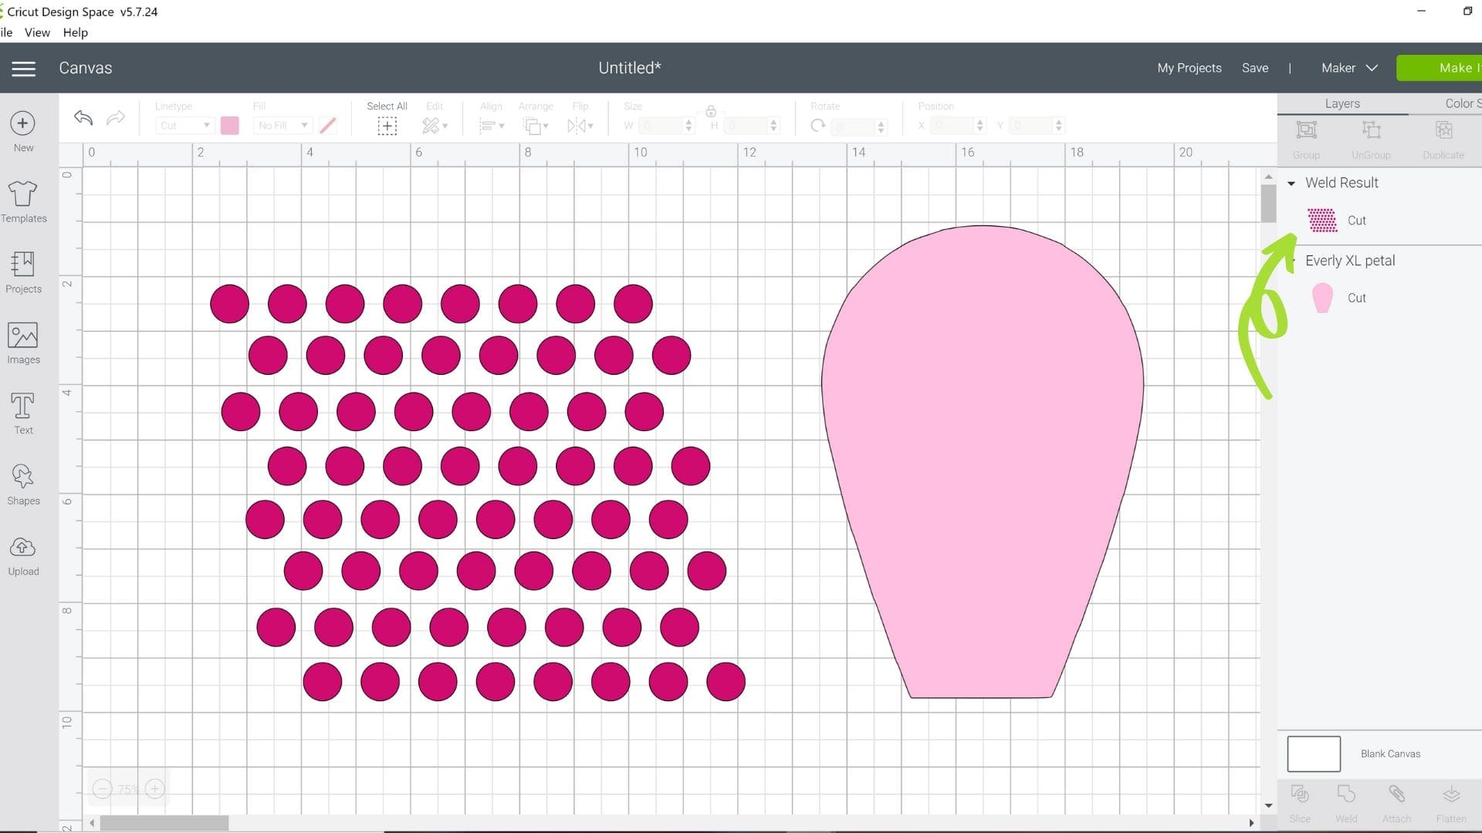Click the Undo arrow
1482x833 pixels.
click(83, 118)
